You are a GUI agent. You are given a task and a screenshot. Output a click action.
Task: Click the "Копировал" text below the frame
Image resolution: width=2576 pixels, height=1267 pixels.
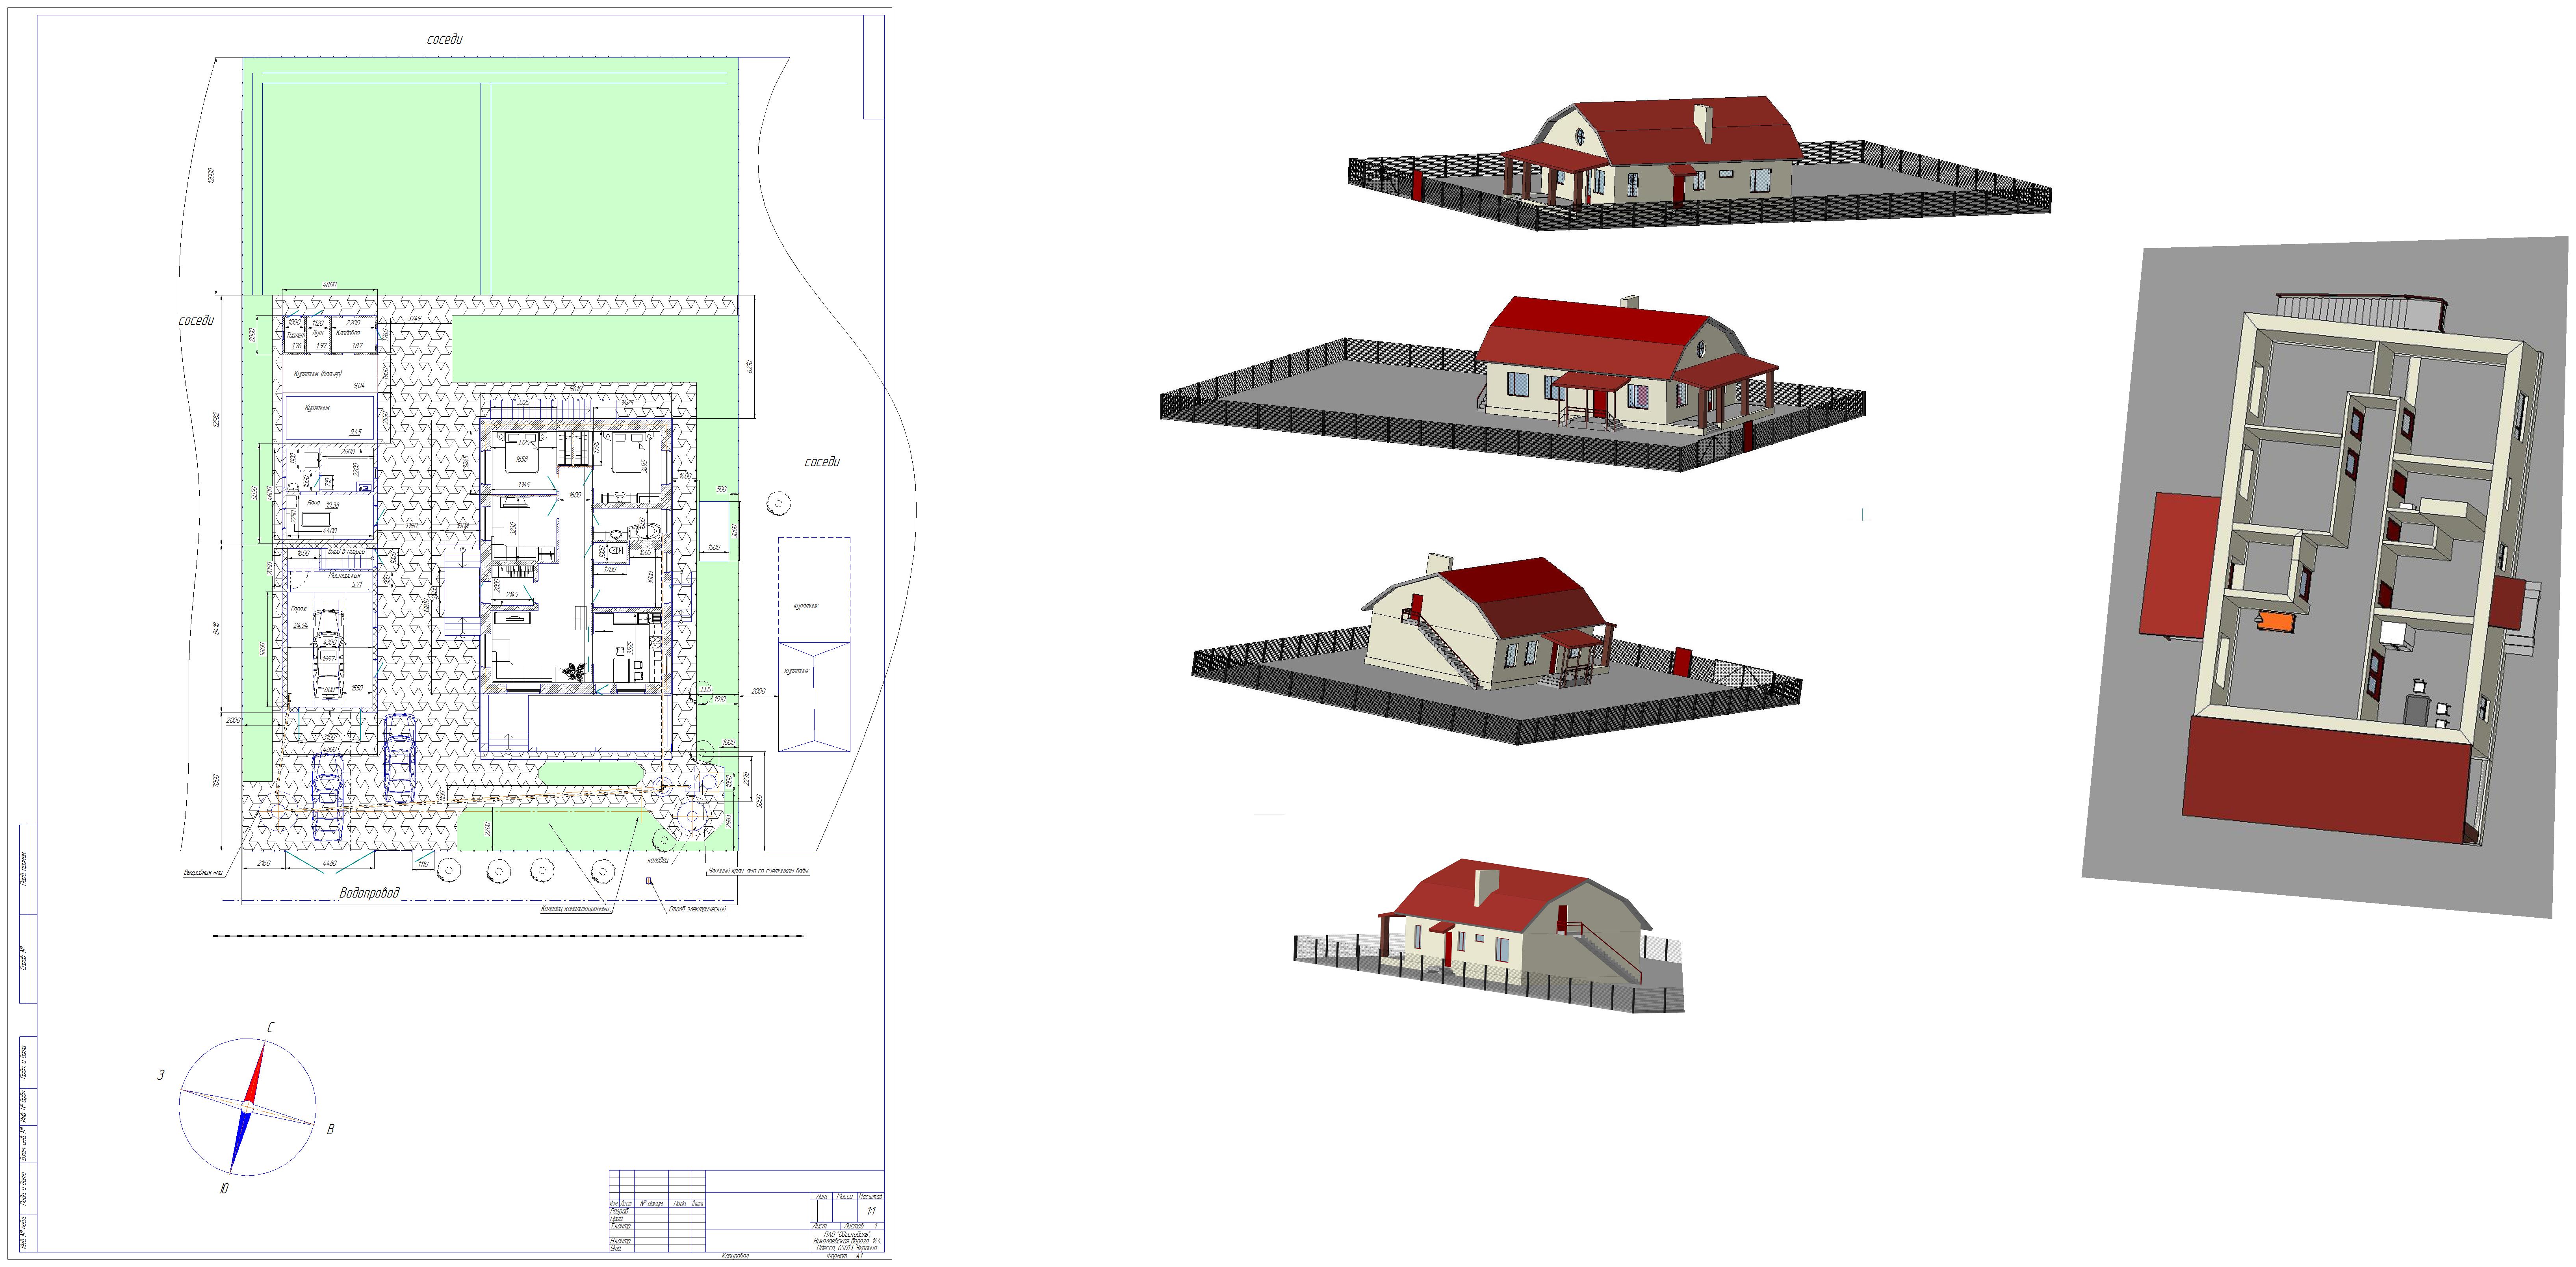[735, 1256]
